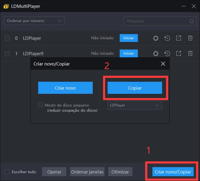The width and height of the screenshot is (200, 181).
Task: Open settings gear for LDPlayer9 instance
Action: (156, 53)
